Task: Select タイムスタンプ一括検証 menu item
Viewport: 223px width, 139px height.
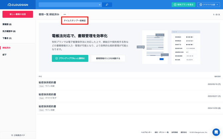Action: (75, 21)
